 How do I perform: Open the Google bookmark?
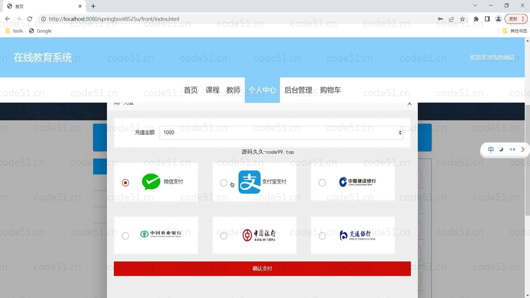(40, 31)
